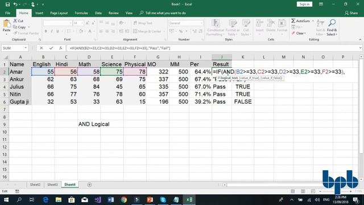Save the workbook using the Save icon
Screen dimensions: 364x205
click(7, 4)
